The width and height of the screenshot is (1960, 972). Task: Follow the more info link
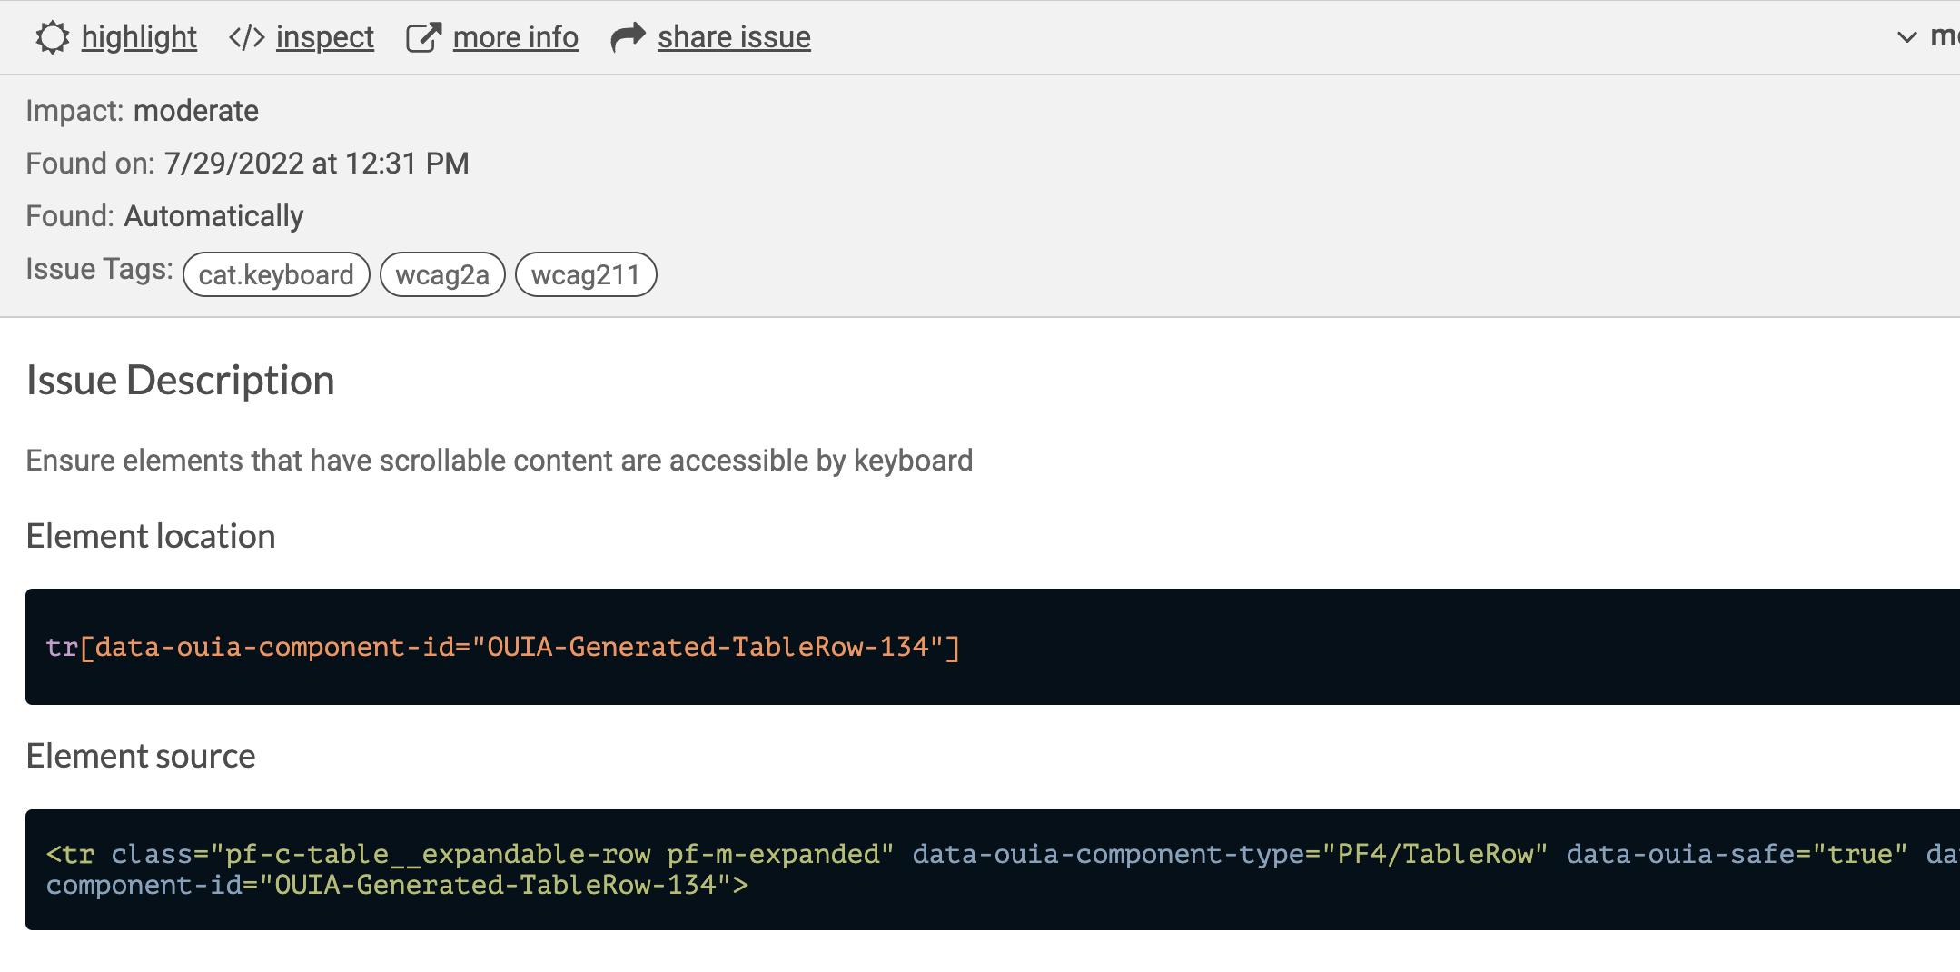516,37
